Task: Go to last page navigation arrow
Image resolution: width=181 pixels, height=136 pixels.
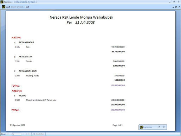Action: tap(26, 134)
